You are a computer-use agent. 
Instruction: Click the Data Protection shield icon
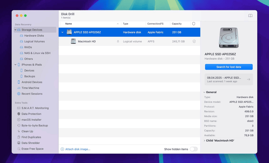coord(19,114)
